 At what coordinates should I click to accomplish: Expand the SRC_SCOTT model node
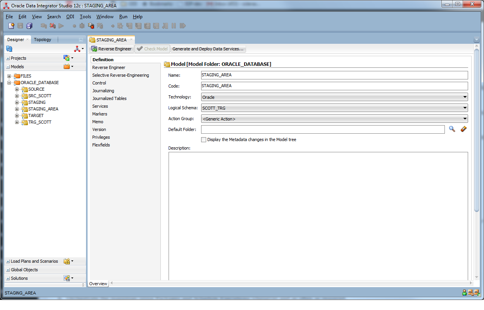coord(17,96)
